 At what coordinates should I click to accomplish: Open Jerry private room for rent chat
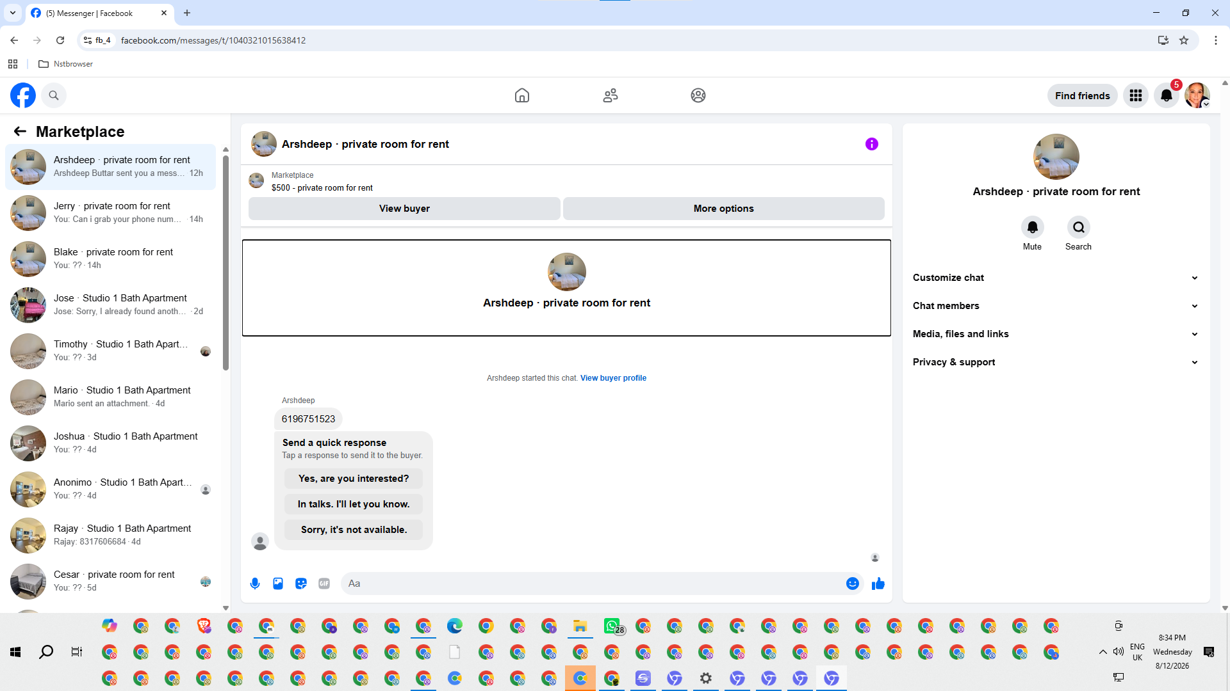110,213
